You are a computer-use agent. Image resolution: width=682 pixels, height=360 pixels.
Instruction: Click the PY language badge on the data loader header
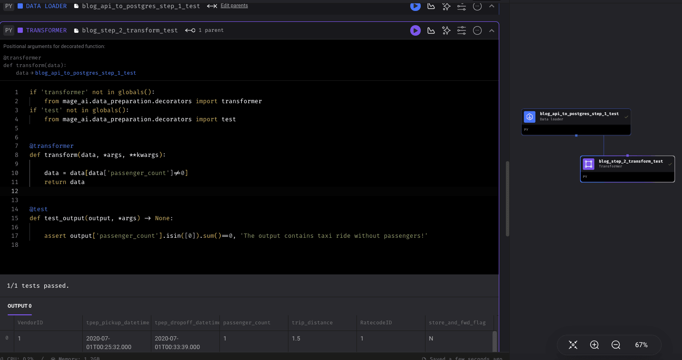coord(9,6)
